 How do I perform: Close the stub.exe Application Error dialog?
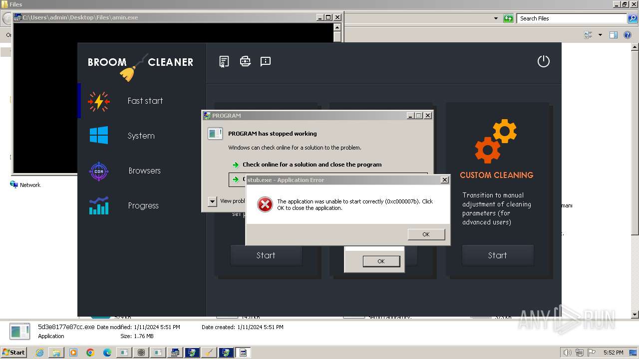coord(444,180)
